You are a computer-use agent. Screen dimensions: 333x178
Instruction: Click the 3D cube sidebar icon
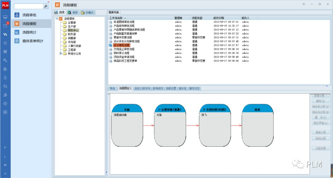(x=5, y=43)
